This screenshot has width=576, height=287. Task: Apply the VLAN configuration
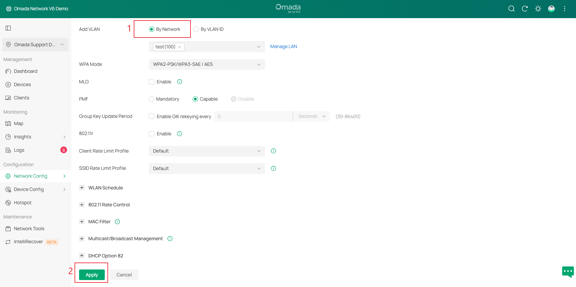pos(91,275)
